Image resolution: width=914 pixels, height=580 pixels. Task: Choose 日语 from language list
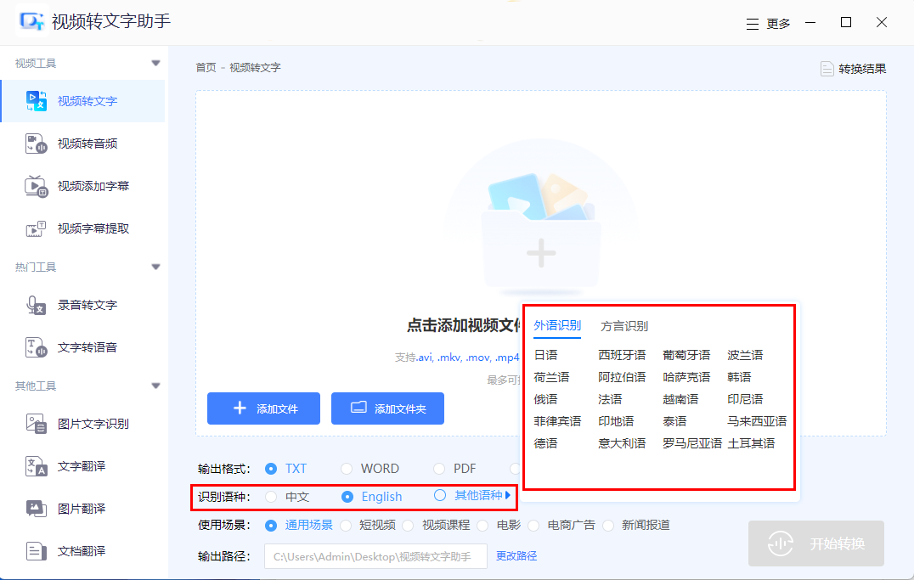[545, 355]
